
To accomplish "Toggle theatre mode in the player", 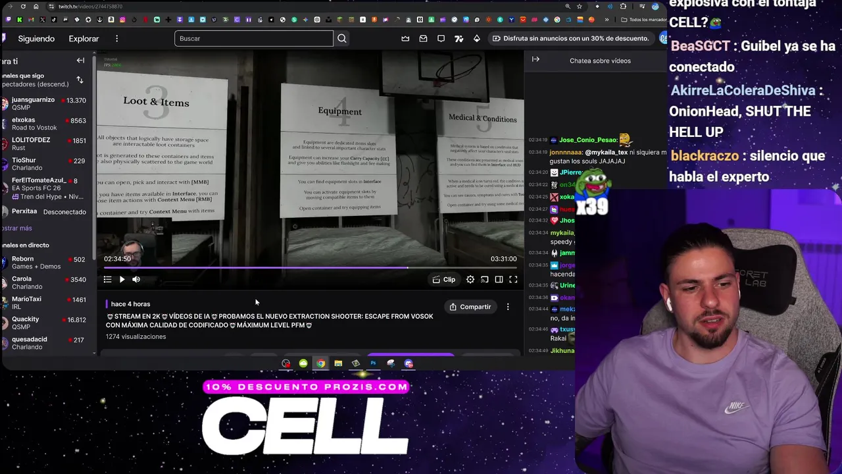I will pyautogui.click(x=499, y=280).
